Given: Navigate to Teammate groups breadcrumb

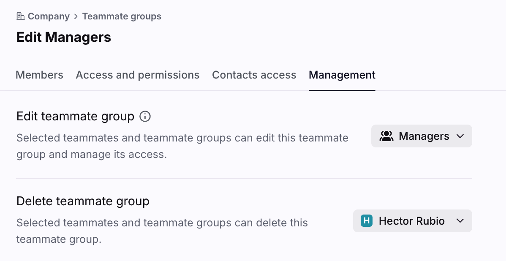Looking at the screenshot, I should tap(122, 16).
